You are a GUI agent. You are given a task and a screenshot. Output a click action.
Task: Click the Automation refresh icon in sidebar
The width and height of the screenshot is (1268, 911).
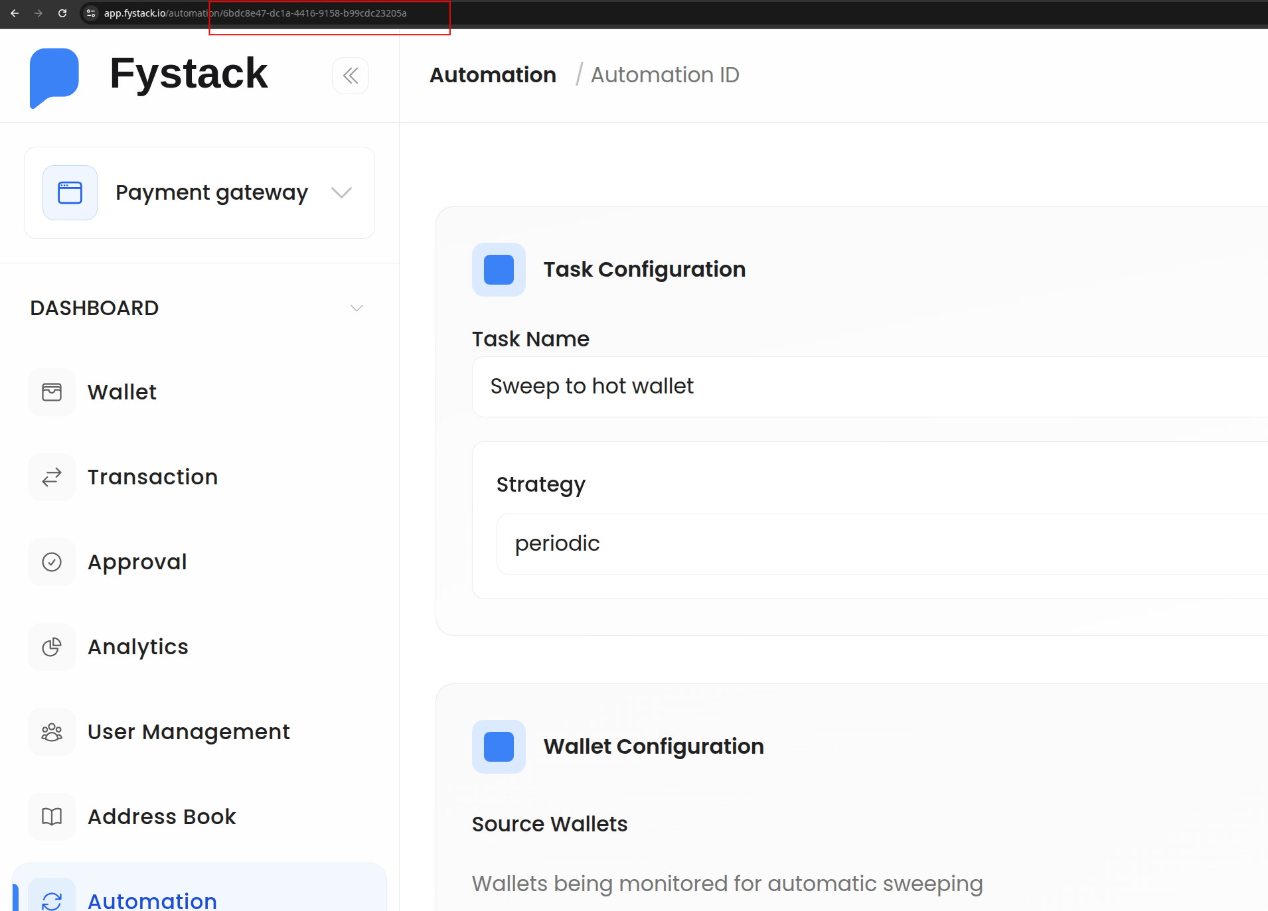pyautogui.click(x=52, y=900)
